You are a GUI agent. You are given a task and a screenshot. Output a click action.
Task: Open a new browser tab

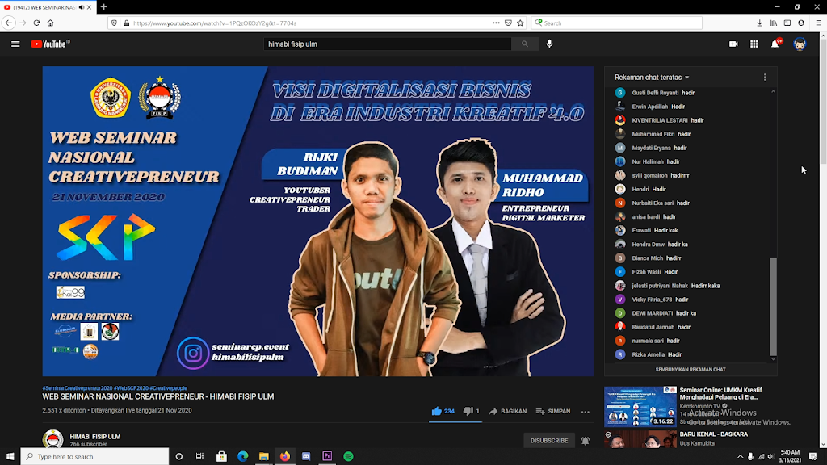pyautogui.click(x=104, y=7)
